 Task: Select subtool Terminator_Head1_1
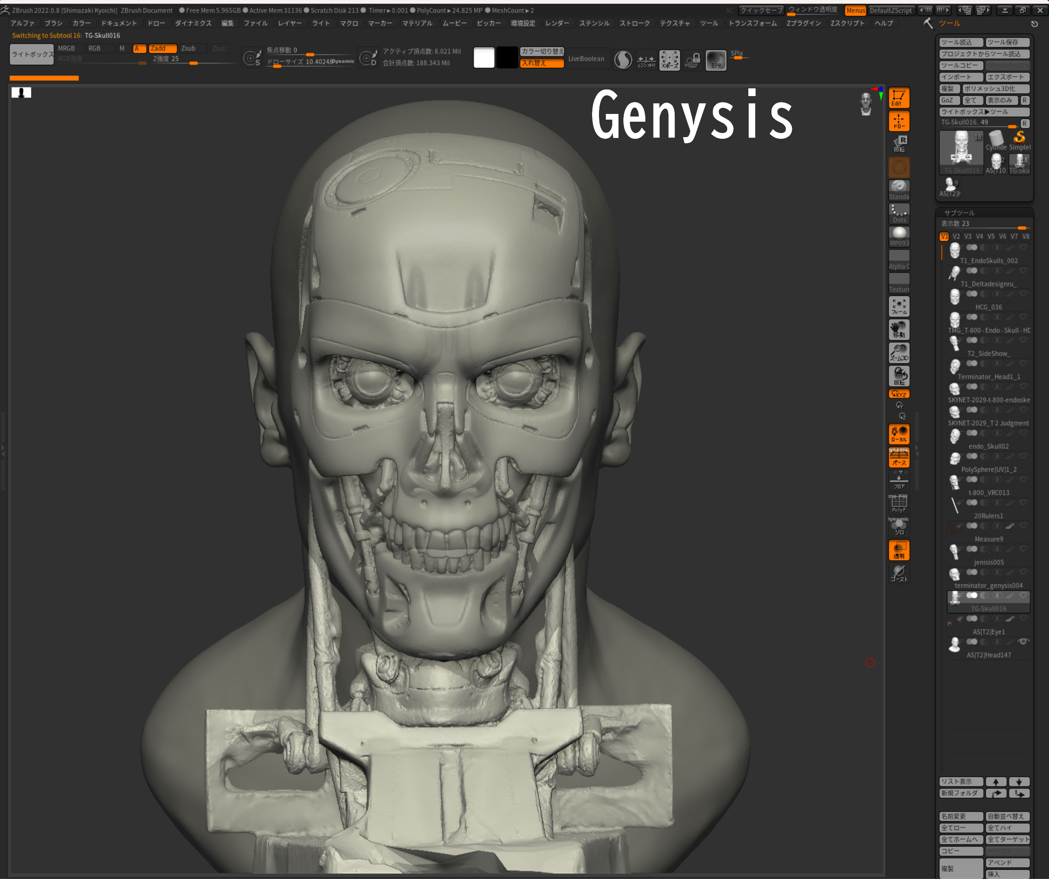click(x=988, y=370)
